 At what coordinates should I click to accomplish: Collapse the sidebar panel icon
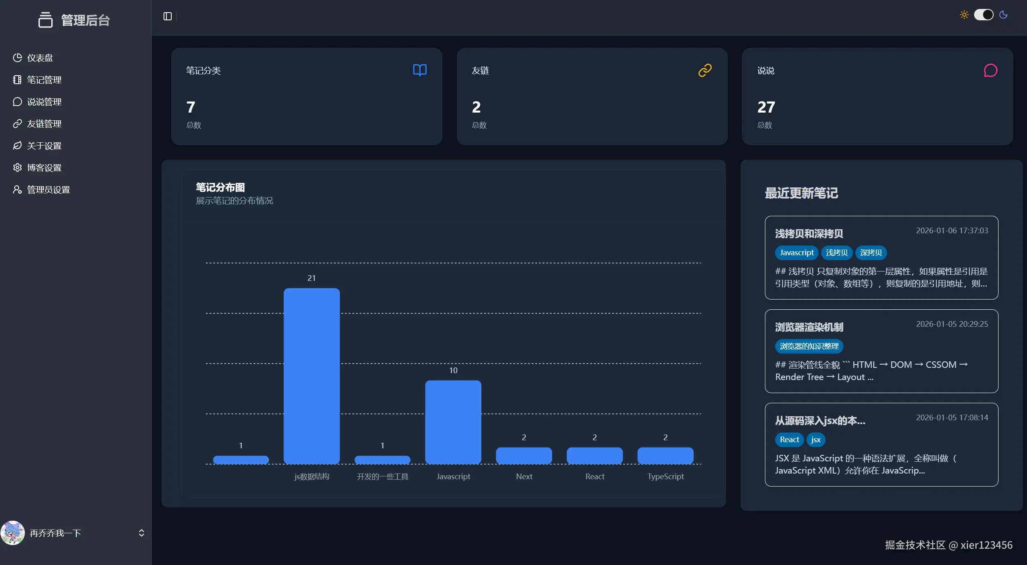(x=168, y=16)
